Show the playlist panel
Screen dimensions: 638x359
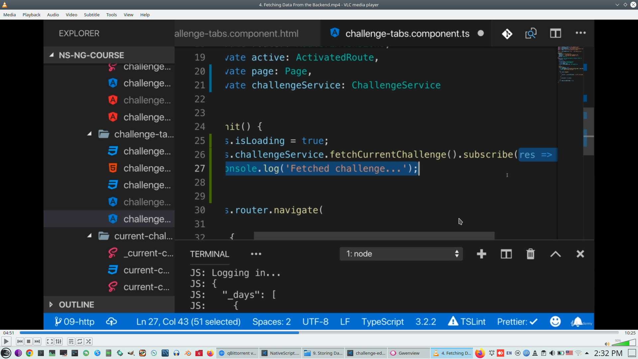click(x=71, y=341)
